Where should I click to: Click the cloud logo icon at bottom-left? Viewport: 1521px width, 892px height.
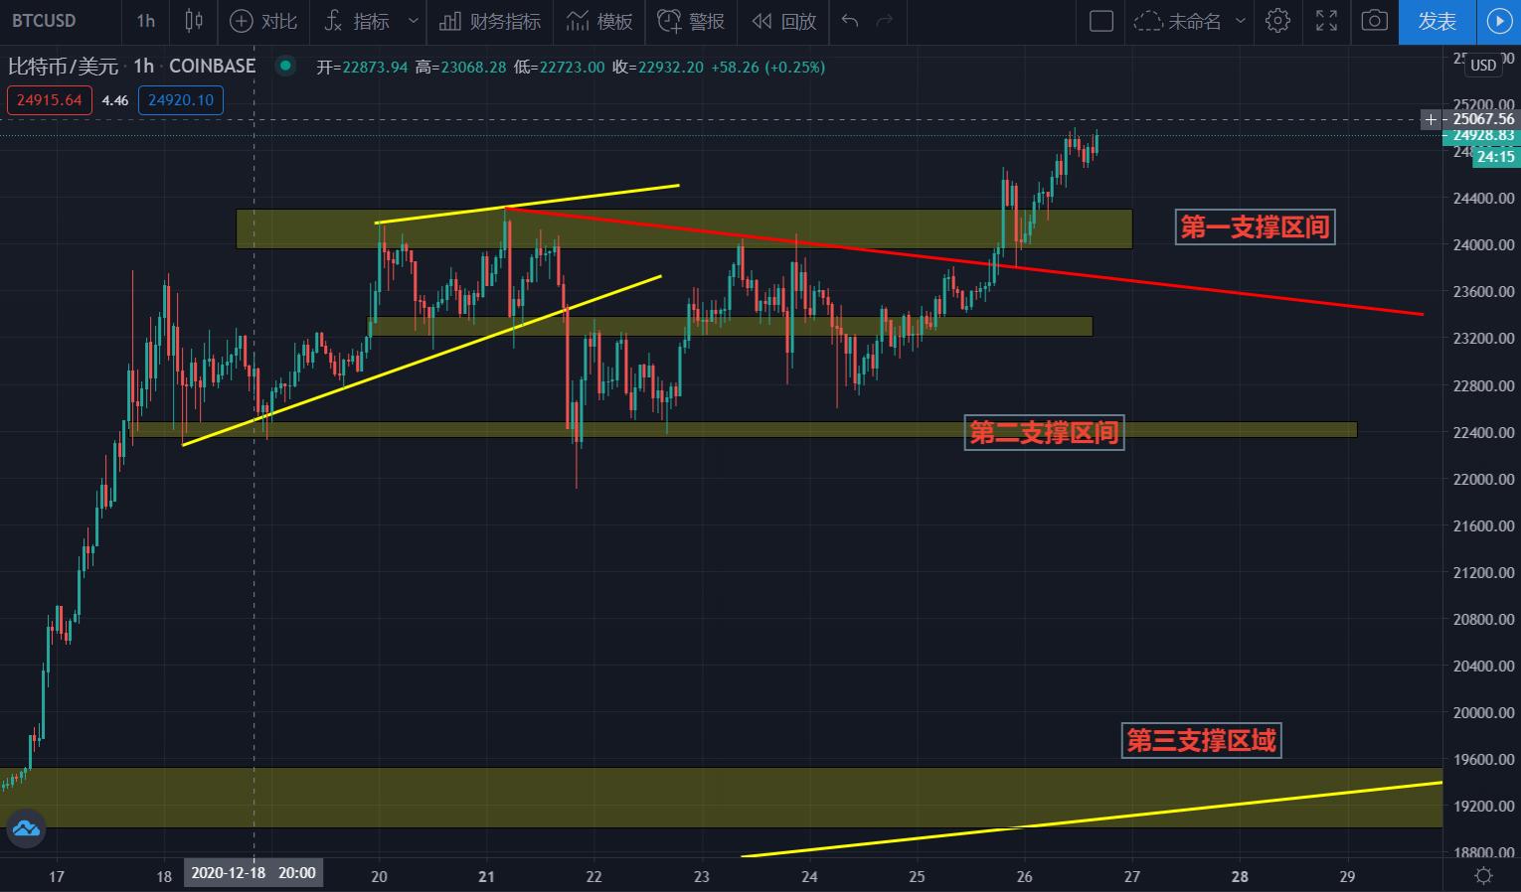pyautogui.click(x=26, y=828)
